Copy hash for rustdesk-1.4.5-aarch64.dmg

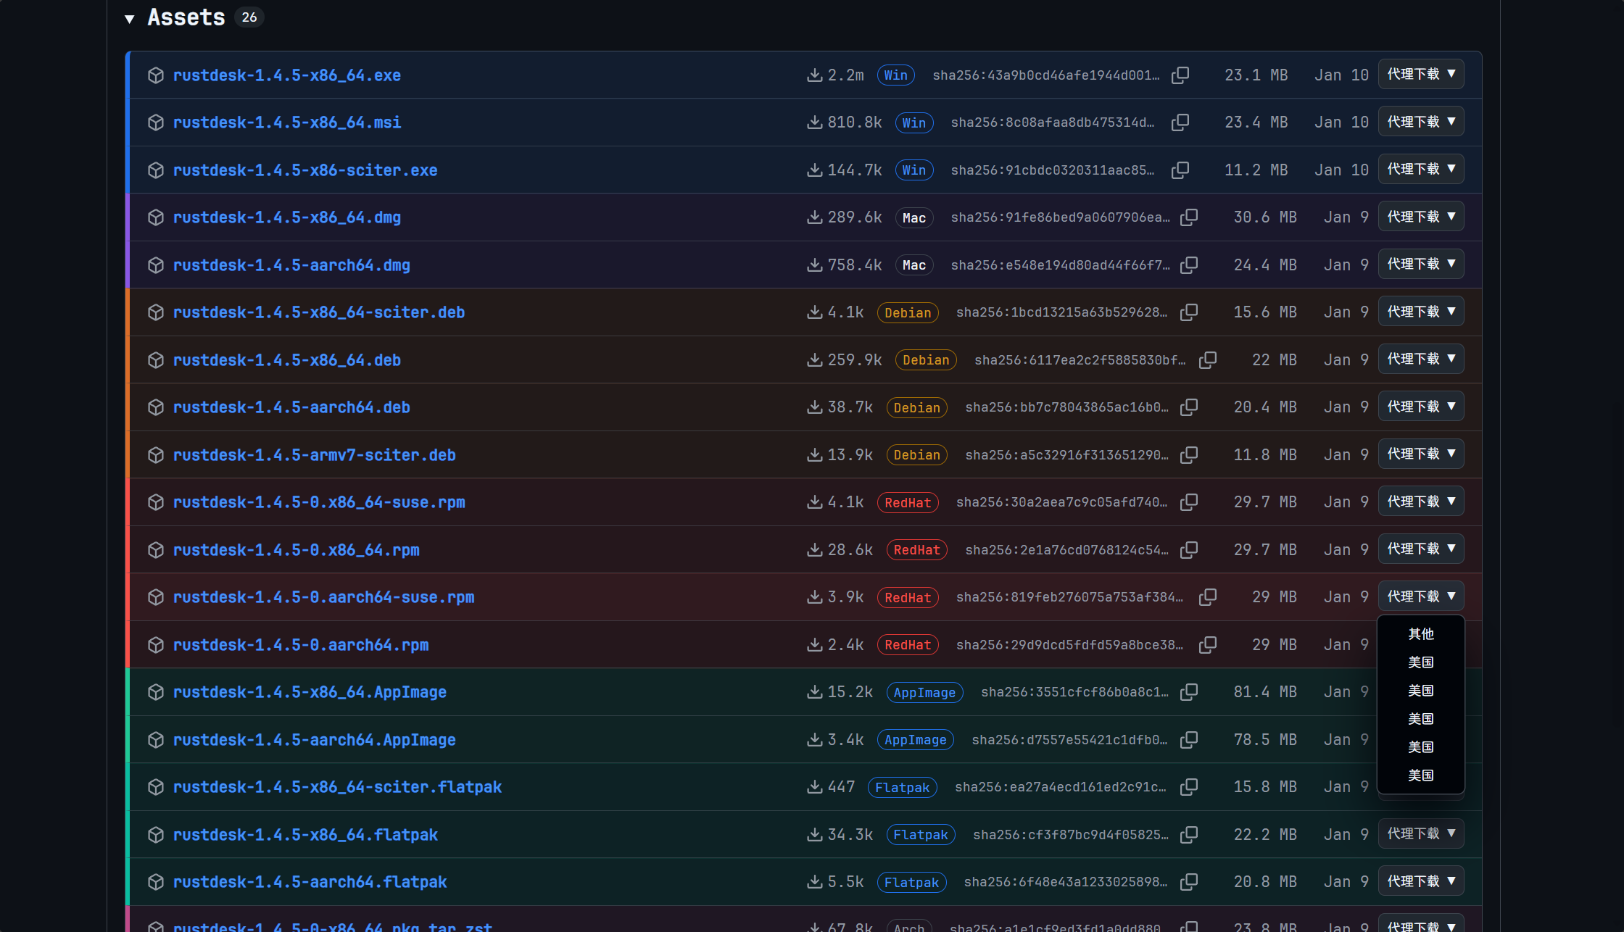[x=1189, y=265]
